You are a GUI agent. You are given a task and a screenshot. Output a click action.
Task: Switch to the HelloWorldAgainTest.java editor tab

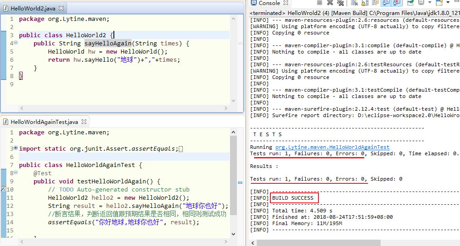click(x=44, y=122)
